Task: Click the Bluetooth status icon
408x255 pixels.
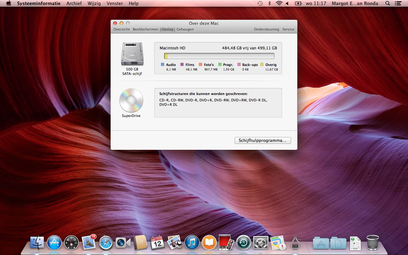Action: (269, 4)
